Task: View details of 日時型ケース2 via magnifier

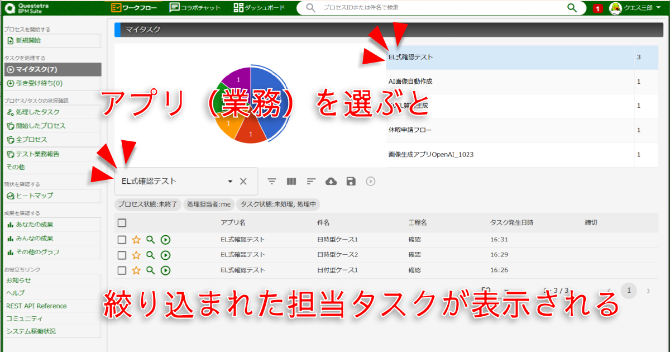Action: [150, 255]
